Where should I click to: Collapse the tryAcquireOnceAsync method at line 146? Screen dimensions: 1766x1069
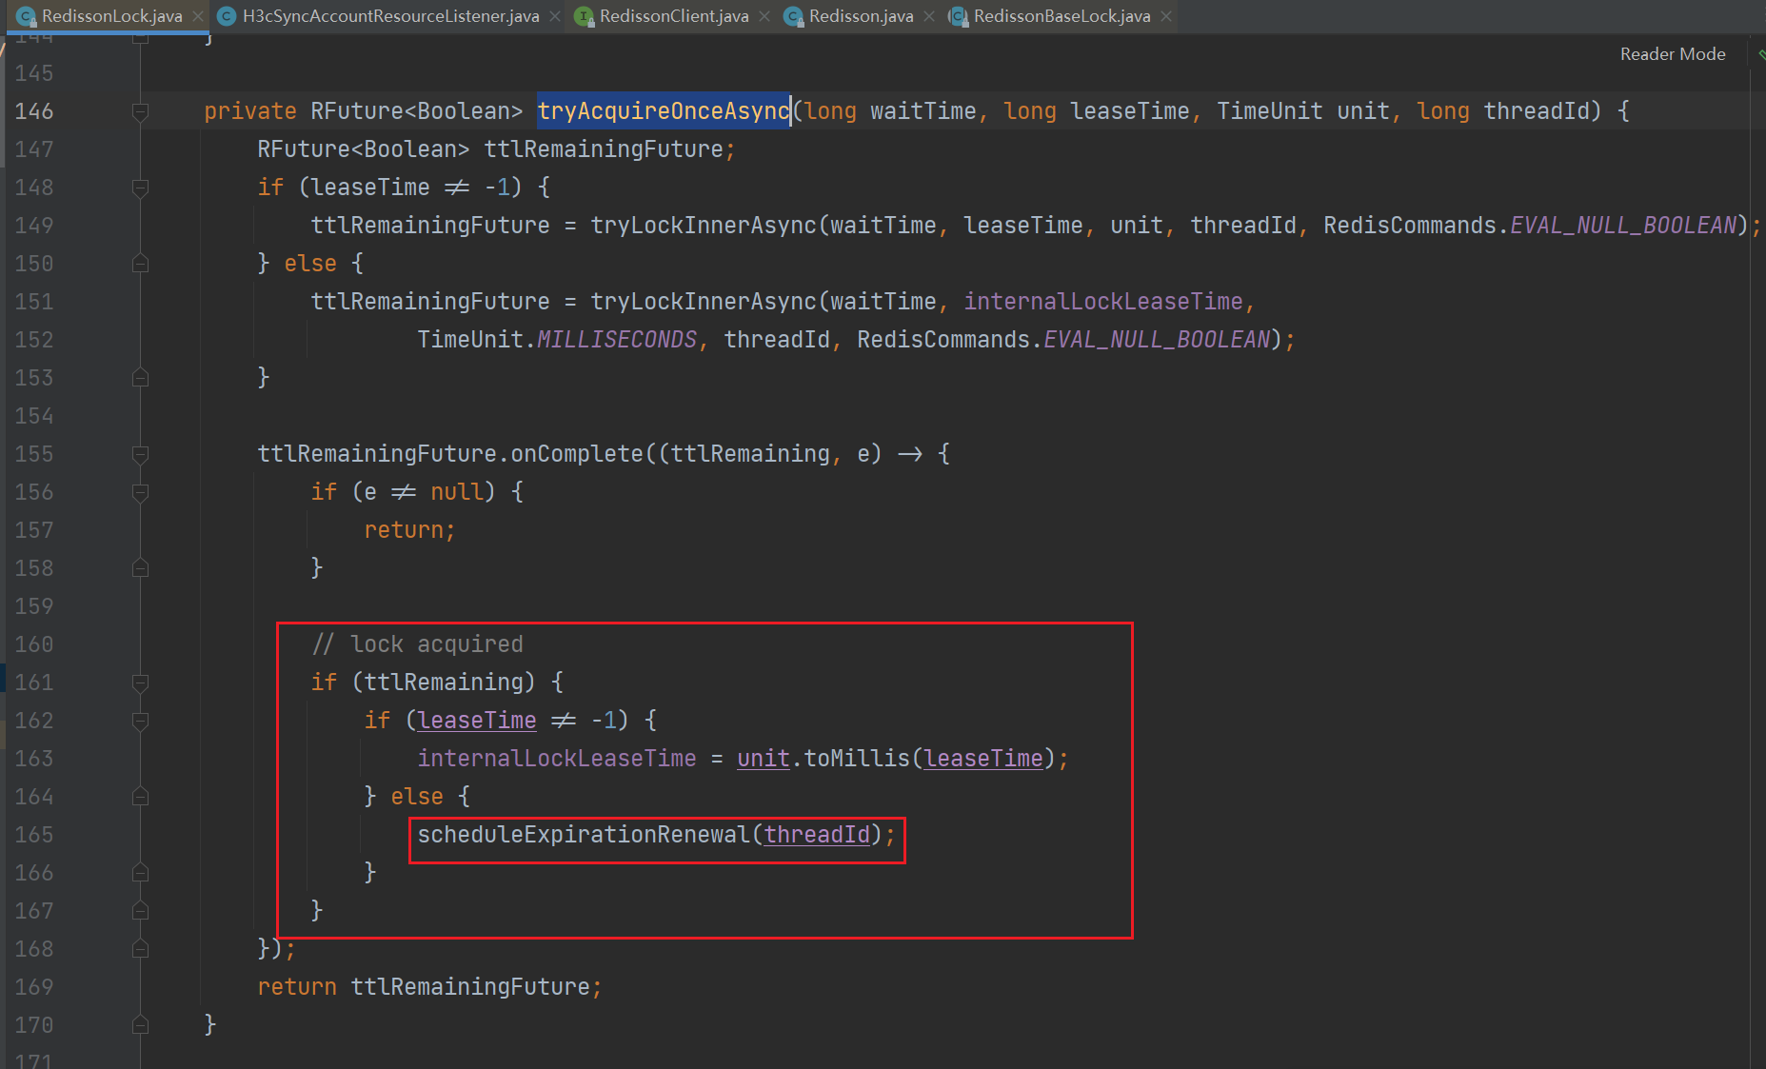click(140, 111)
